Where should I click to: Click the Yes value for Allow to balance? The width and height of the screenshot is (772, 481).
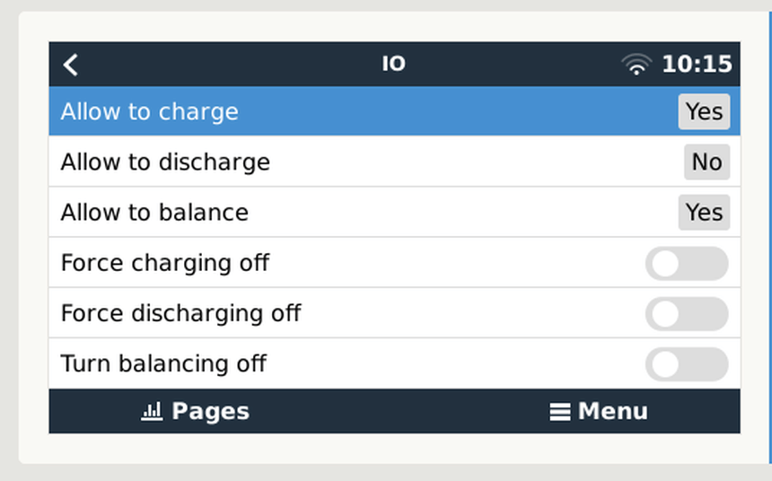point(704,213)
